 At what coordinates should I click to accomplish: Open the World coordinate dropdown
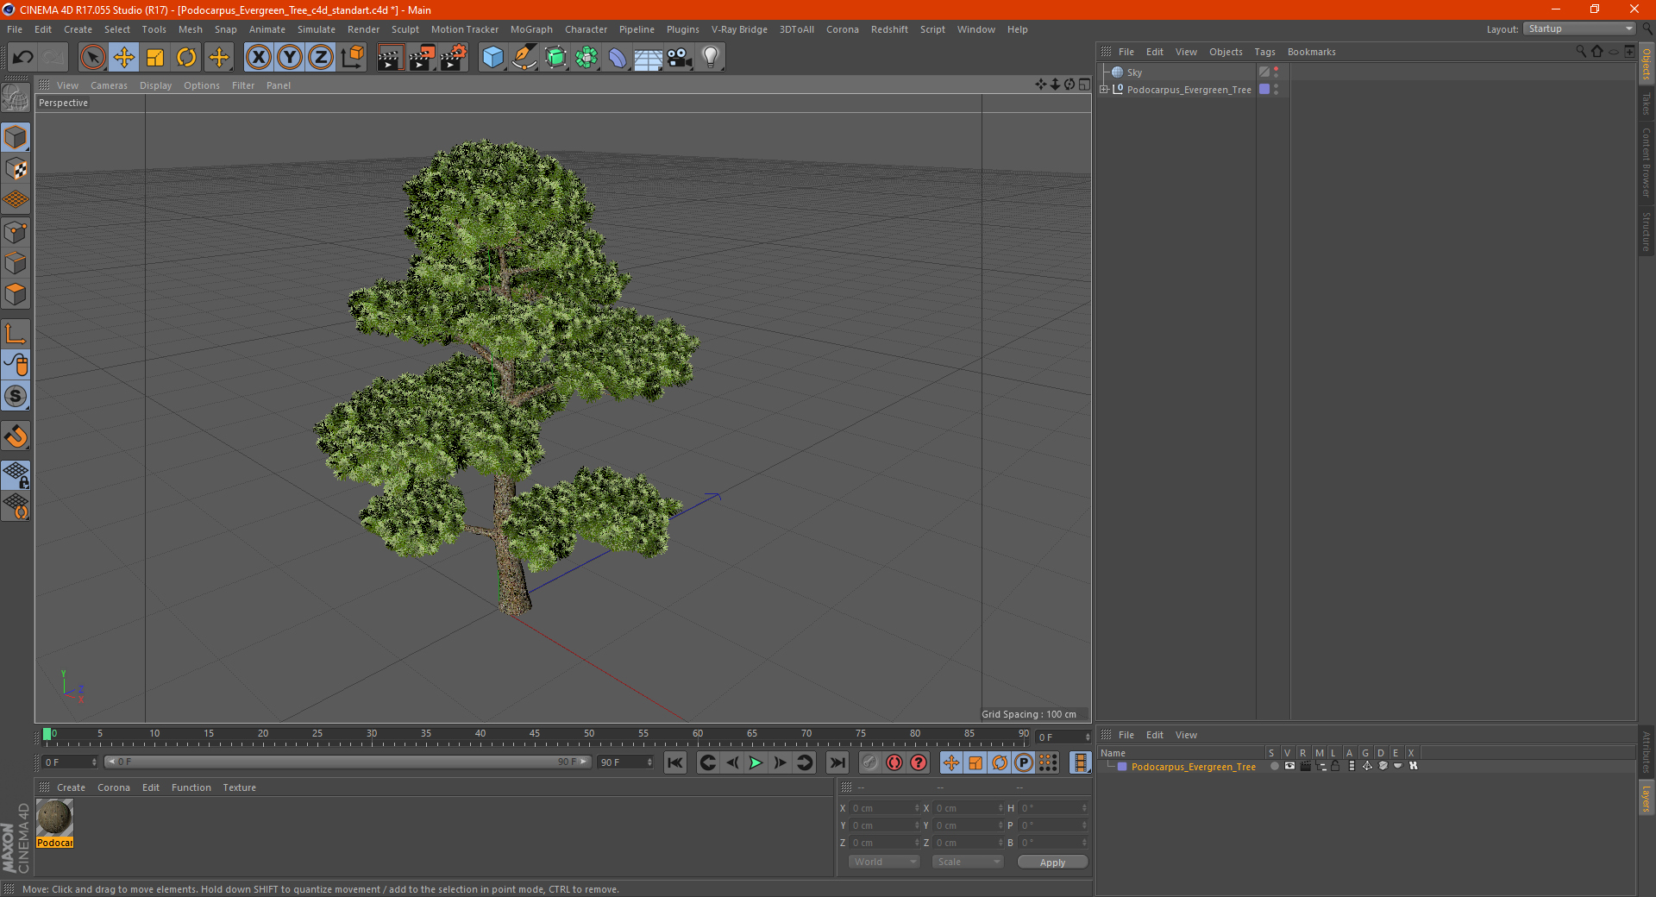pos(884,862)
